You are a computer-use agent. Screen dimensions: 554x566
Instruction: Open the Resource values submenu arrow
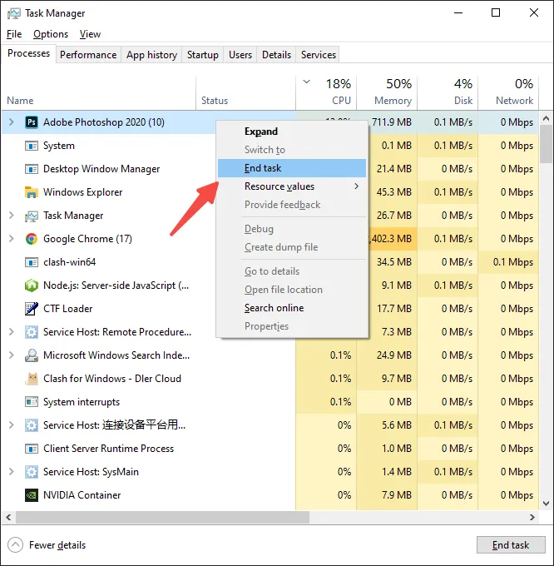pyautogui.click(x=356, y=186)
